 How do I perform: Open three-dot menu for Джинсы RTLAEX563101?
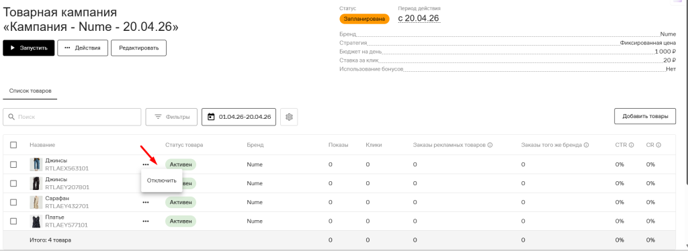click(x=146, y=164)
